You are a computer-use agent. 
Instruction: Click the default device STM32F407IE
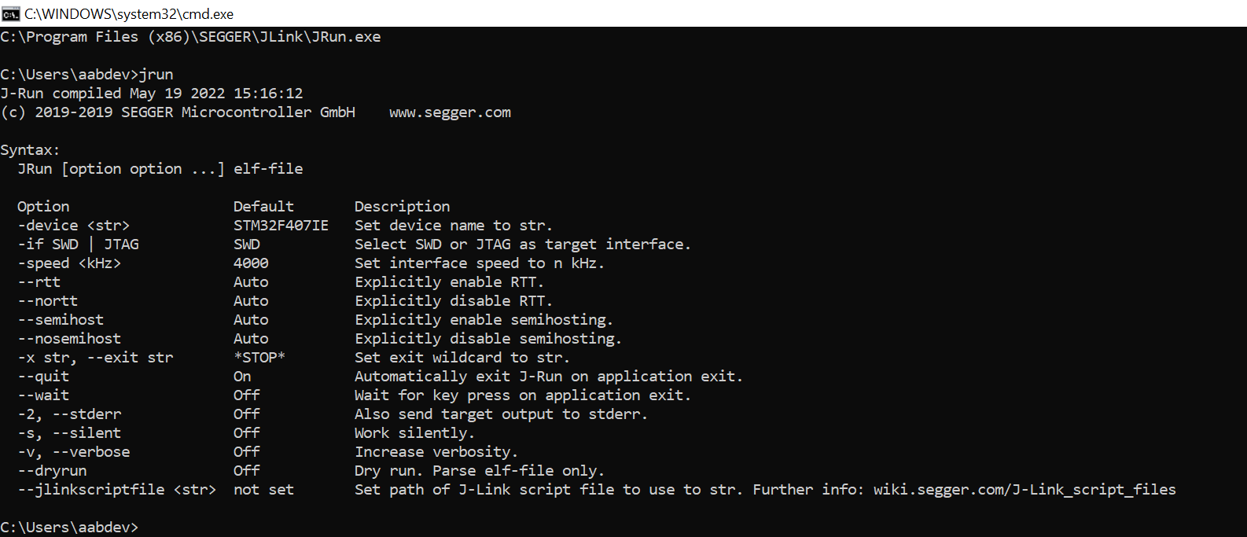tap(281, 226)
